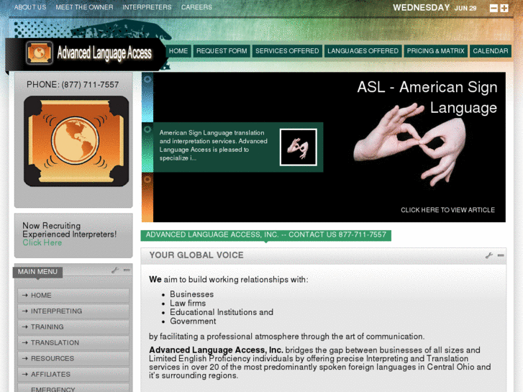Viewport: 523px width, 392px height.
Task: Click the Advanced Language Access logo icon
Action: pos(40,53)
